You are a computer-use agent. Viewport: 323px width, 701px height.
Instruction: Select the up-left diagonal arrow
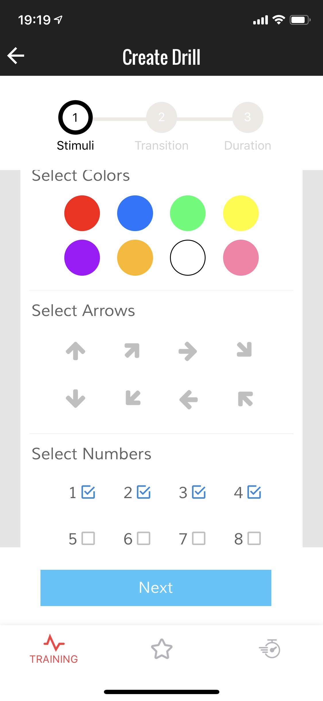[x=245, y=399]
